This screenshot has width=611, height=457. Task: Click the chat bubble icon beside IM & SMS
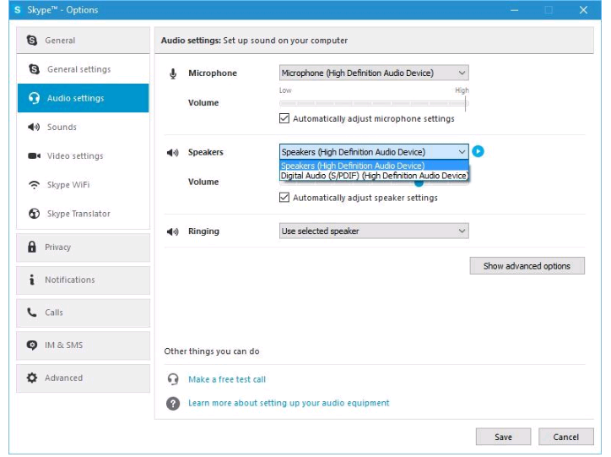(x=32, y=345)
